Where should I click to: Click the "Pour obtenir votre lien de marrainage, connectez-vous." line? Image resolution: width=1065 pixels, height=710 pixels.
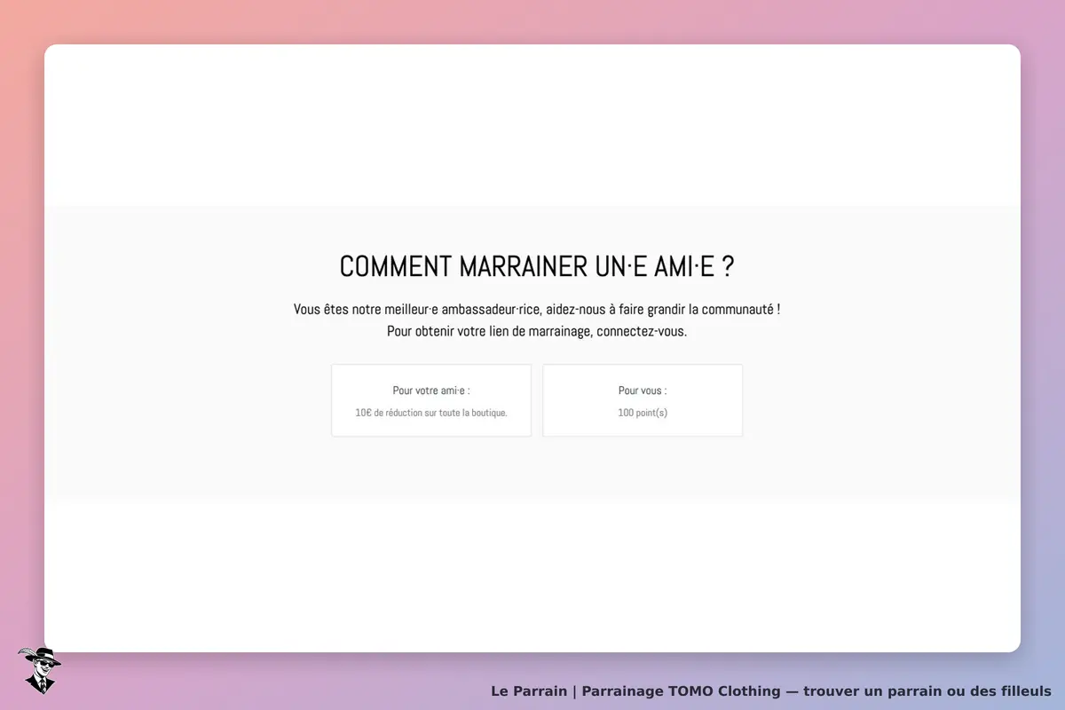pos(537,332)
